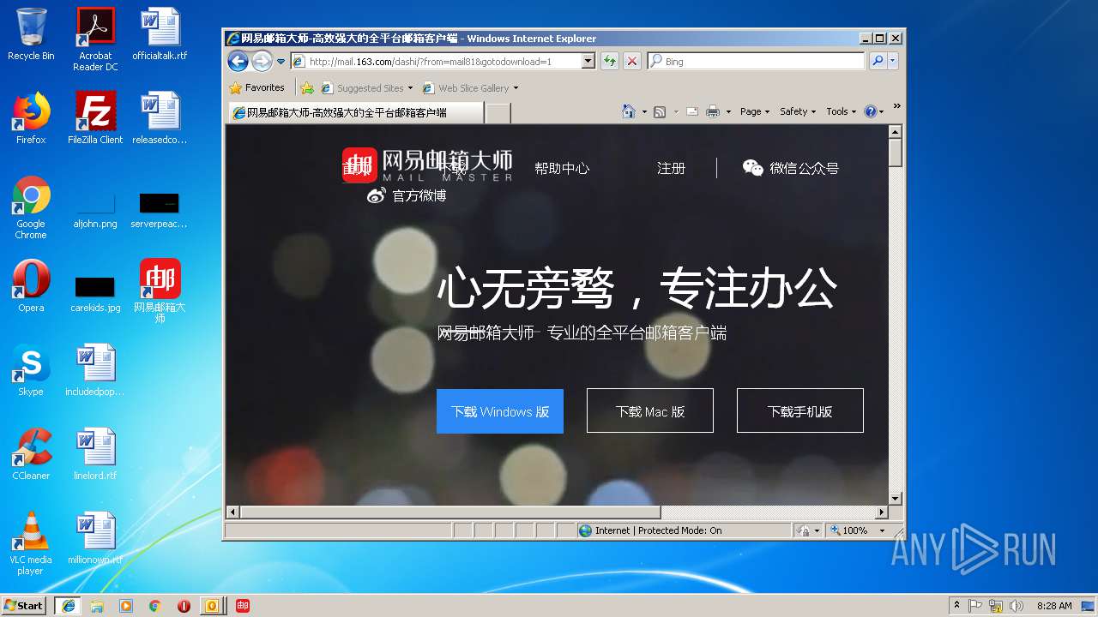Show hidden system tray icons arrow
The height and width of the screenshot is (617, 1098).
click(956, 605)
